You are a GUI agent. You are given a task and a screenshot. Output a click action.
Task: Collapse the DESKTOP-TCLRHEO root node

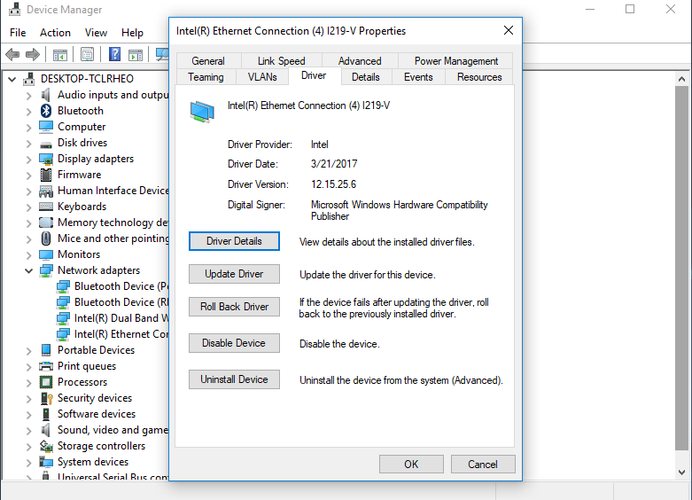click(12, 79)
